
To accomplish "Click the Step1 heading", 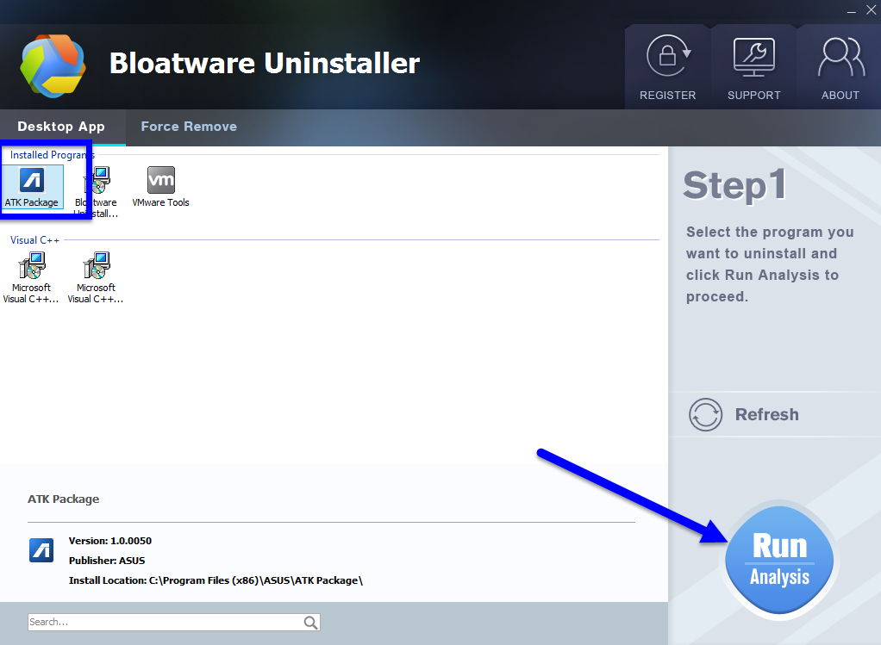I will click(x=734, y=185).
